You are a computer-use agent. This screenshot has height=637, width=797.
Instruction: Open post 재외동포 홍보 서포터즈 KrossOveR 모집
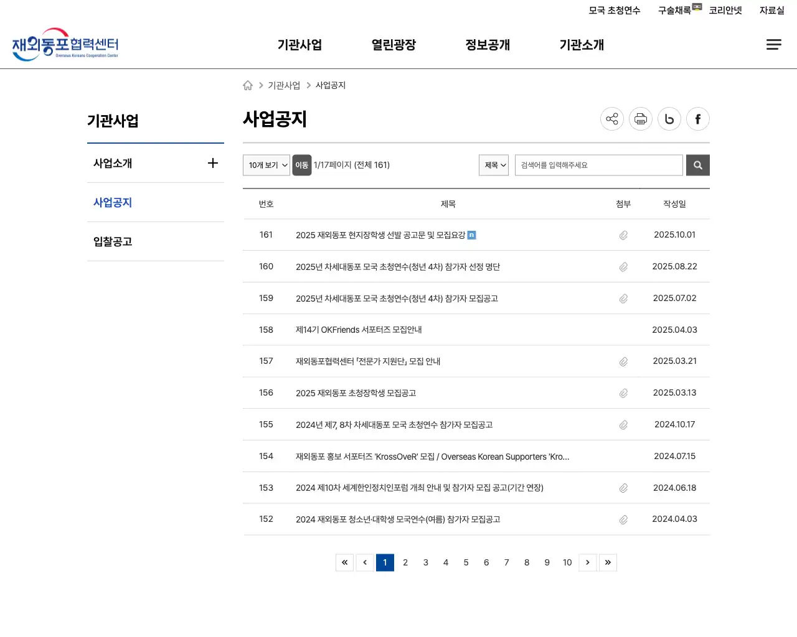tap(432, 457)
